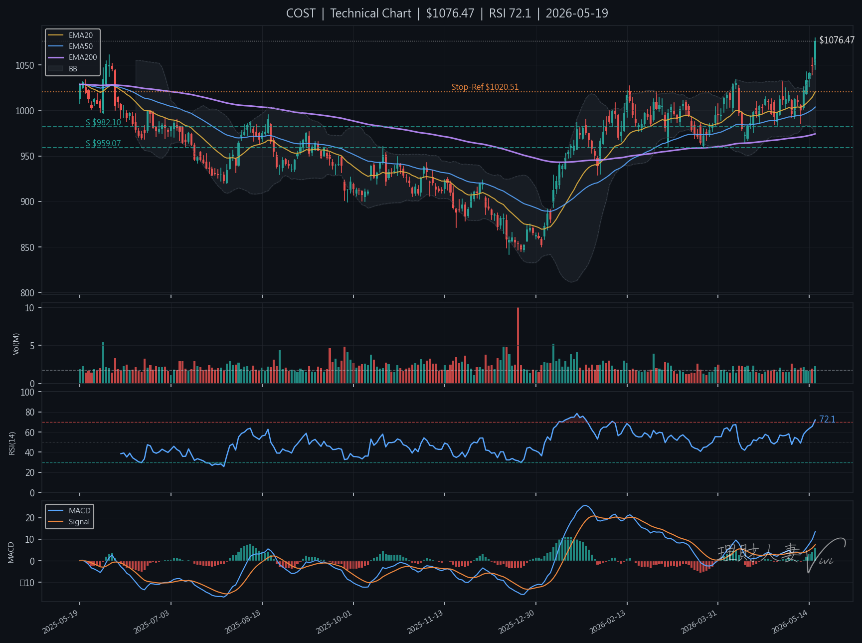Click the 10 tick on the volume axis

point(30,308)
